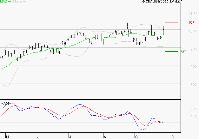Viewport: 199px width, 139px height.
Task: Click the BBands indicator legend label
Action: pyautogui.click(x=17, y=2)
